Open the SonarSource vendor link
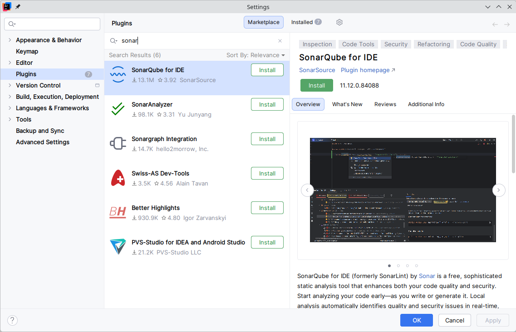 pos(317,70)
